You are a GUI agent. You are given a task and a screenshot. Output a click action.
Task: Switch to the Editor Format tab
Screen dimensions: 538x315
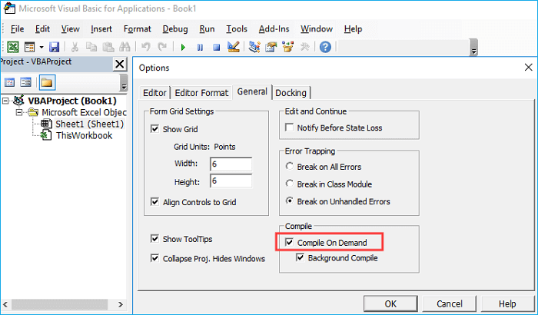coord(201,93)
